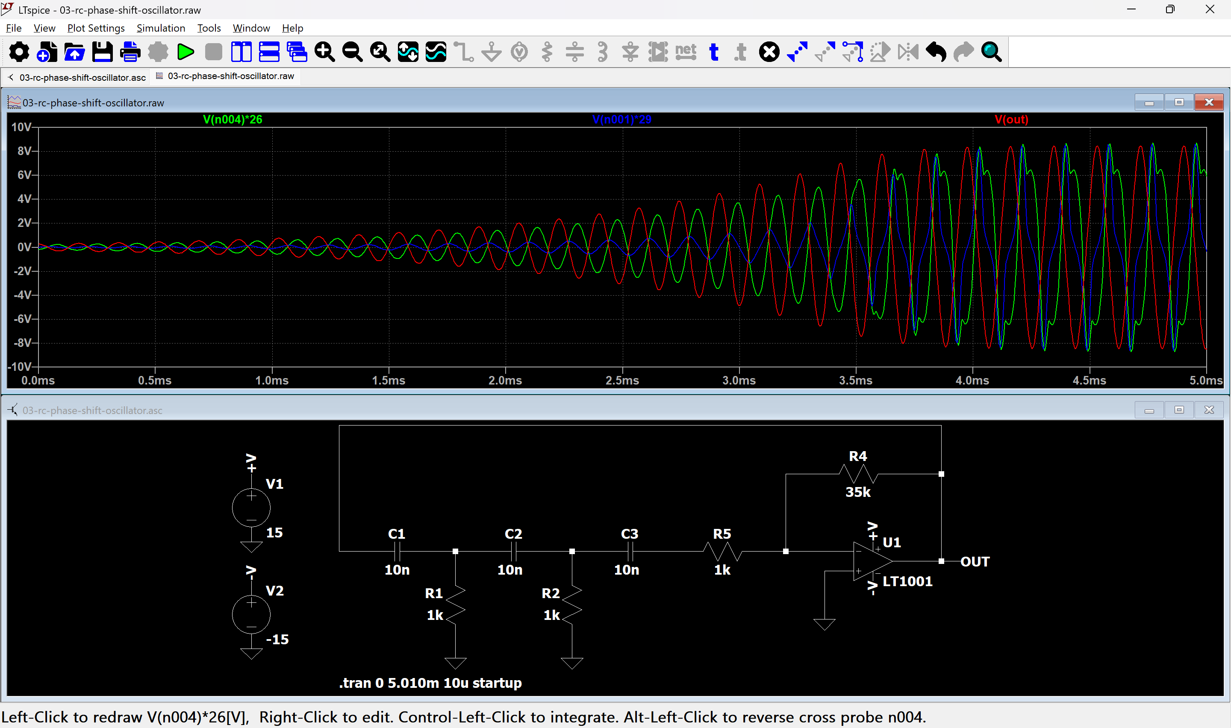1231x728 pixels.
Task: Click the .tran simulation directive text
Action: (430, 682)
